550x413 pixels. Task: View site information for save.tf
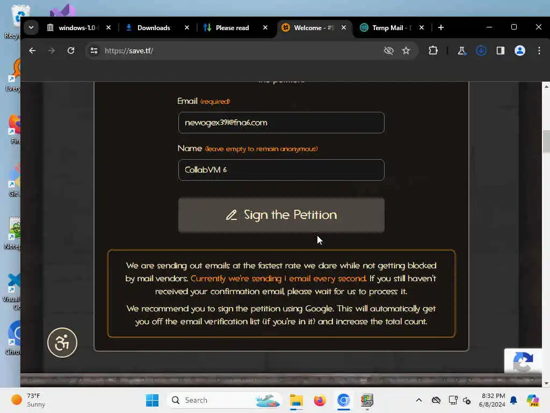click(94, 51)
